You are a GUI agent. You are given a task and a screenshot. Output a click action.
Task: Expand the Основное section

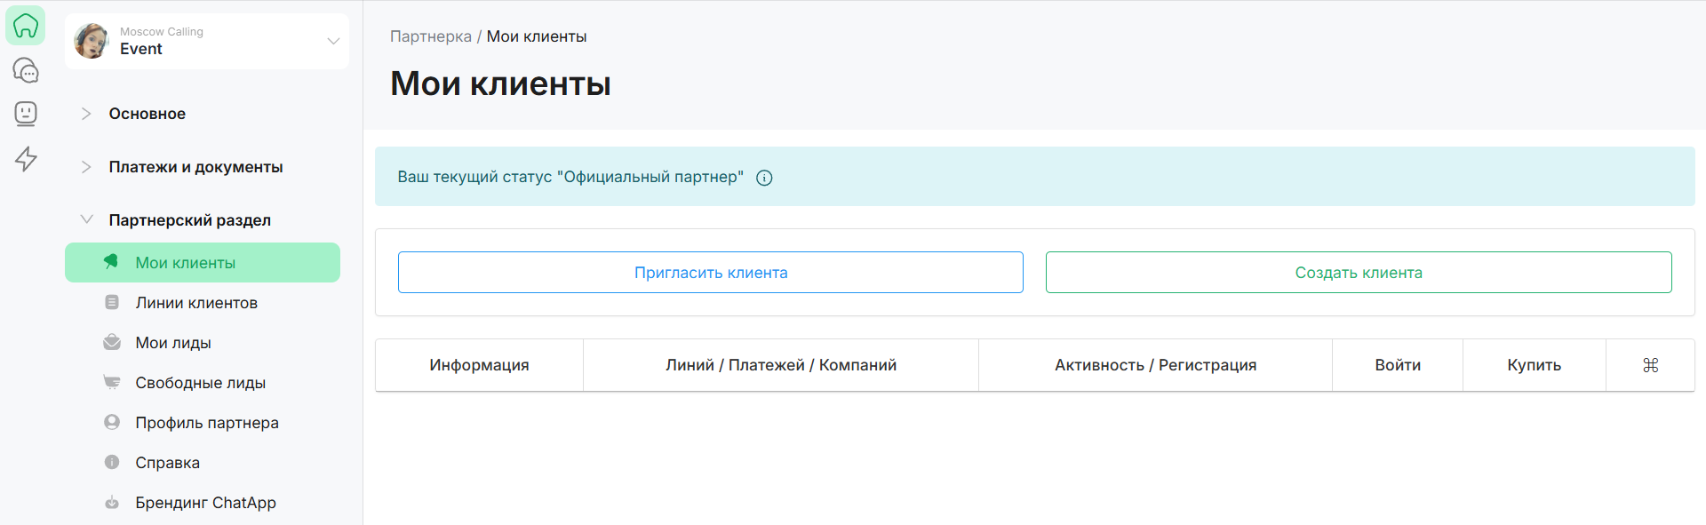point(147,114)
